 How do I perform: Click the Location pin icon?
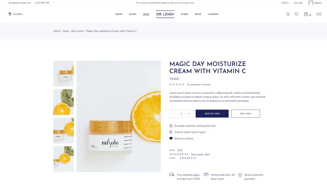point(10,14)
